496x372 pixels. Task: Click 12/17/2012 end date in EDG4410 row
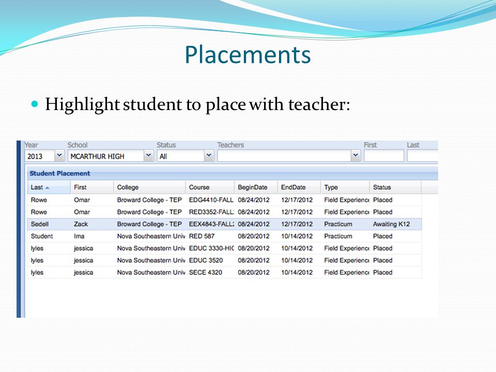point(297,200)
